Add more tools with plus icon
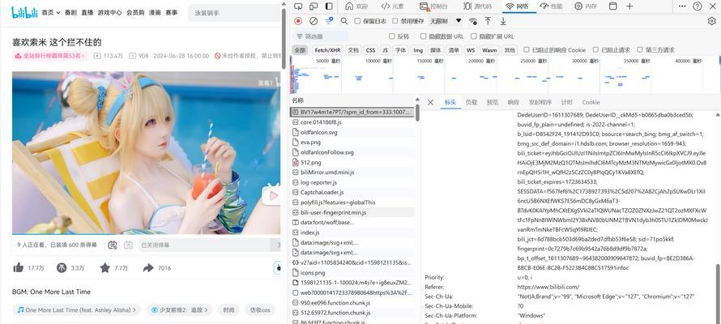This screenshot has width=721, height=324. tap(629, 6)
